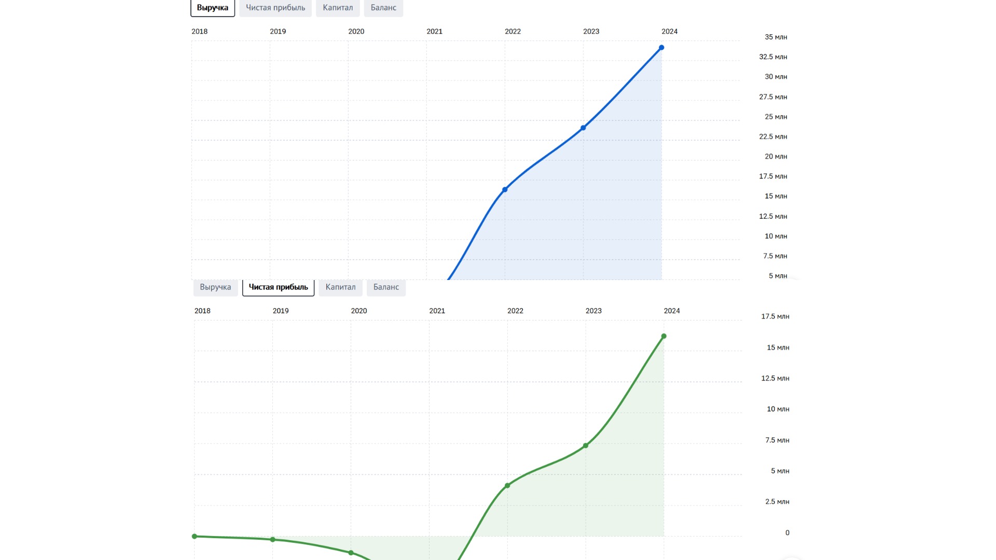Select the Выручка tab in lower chart
This screenshot has width=996, height=560.
(x=215, y=287)
